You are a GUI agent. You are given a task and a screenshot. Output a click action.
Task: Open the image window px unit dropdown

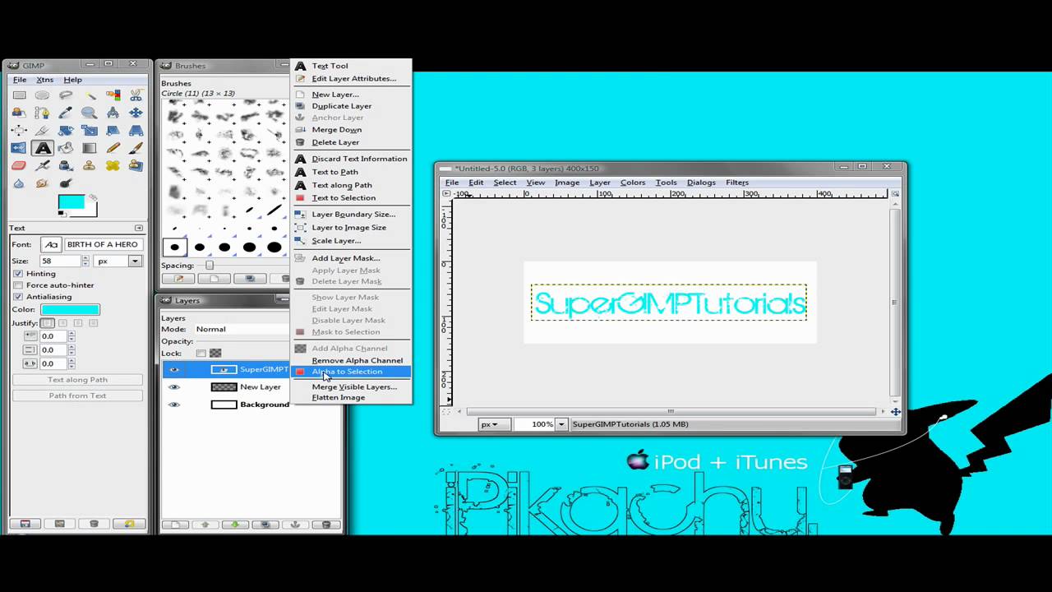coord(494,424)
